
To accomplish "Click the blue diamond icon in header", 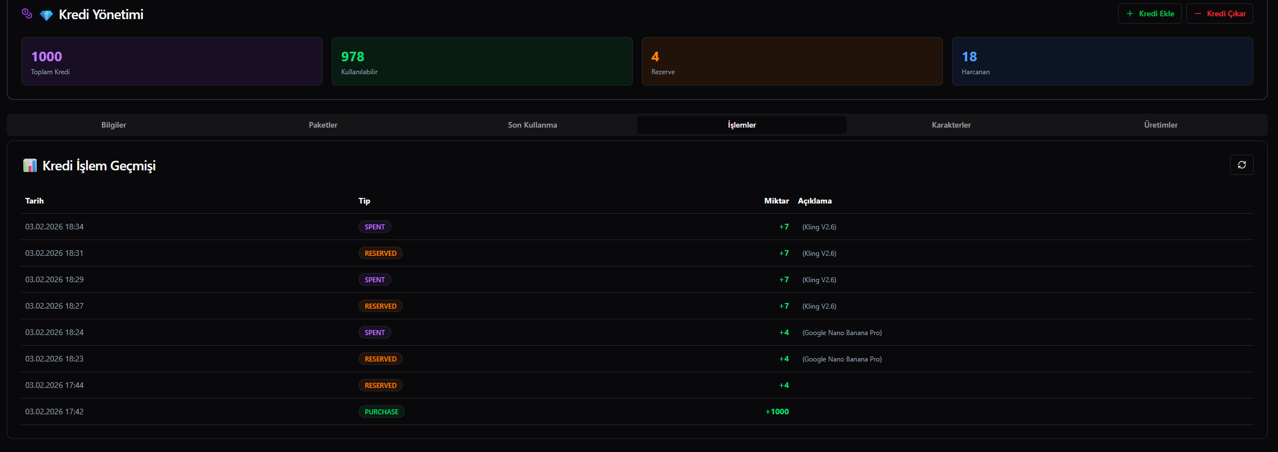I will point(46,15).
